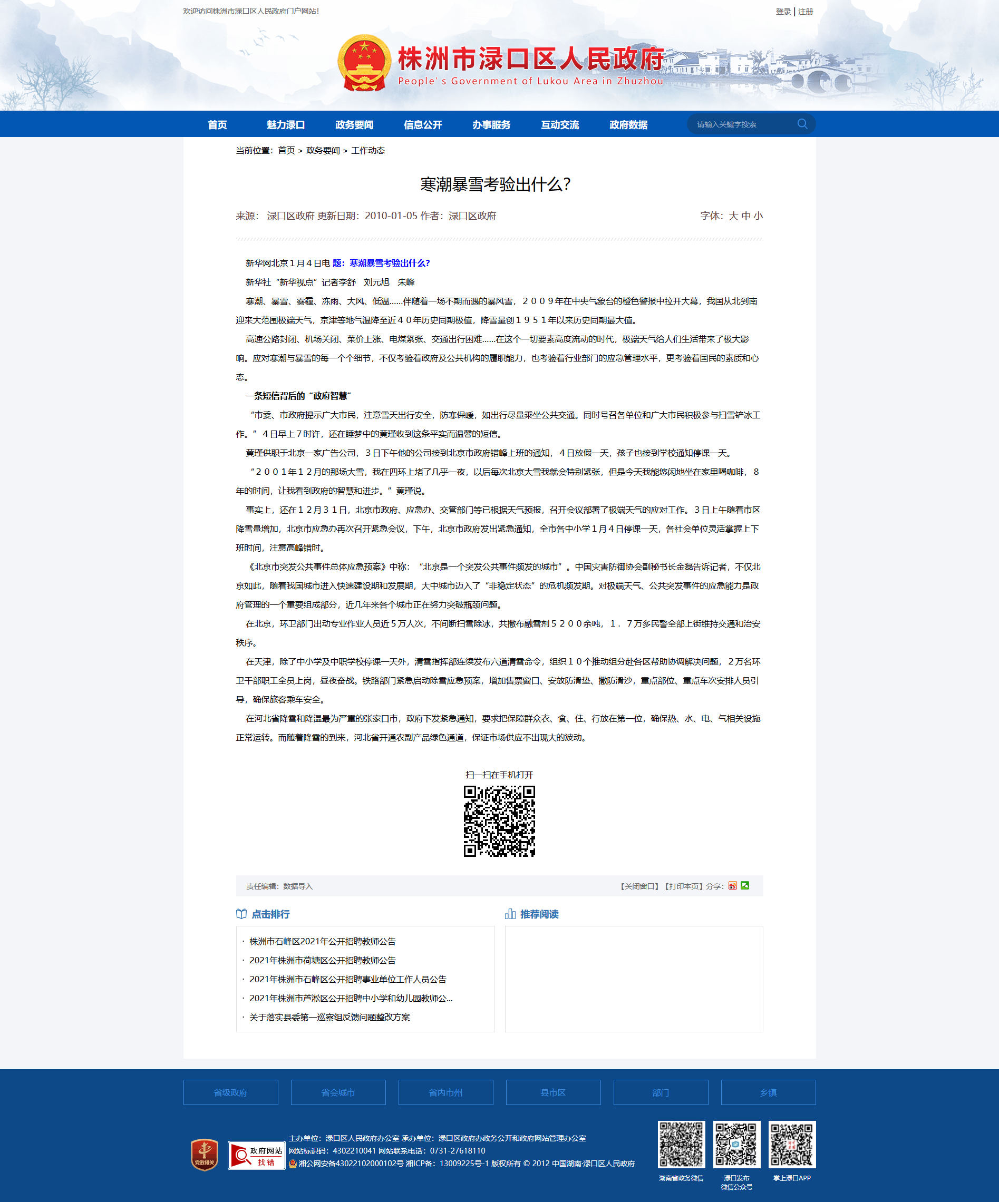999x1202 pixels.
Task: Open 株洲市石峰区2021年公开招聘教师公告 article link
Action: click(322, 941)
